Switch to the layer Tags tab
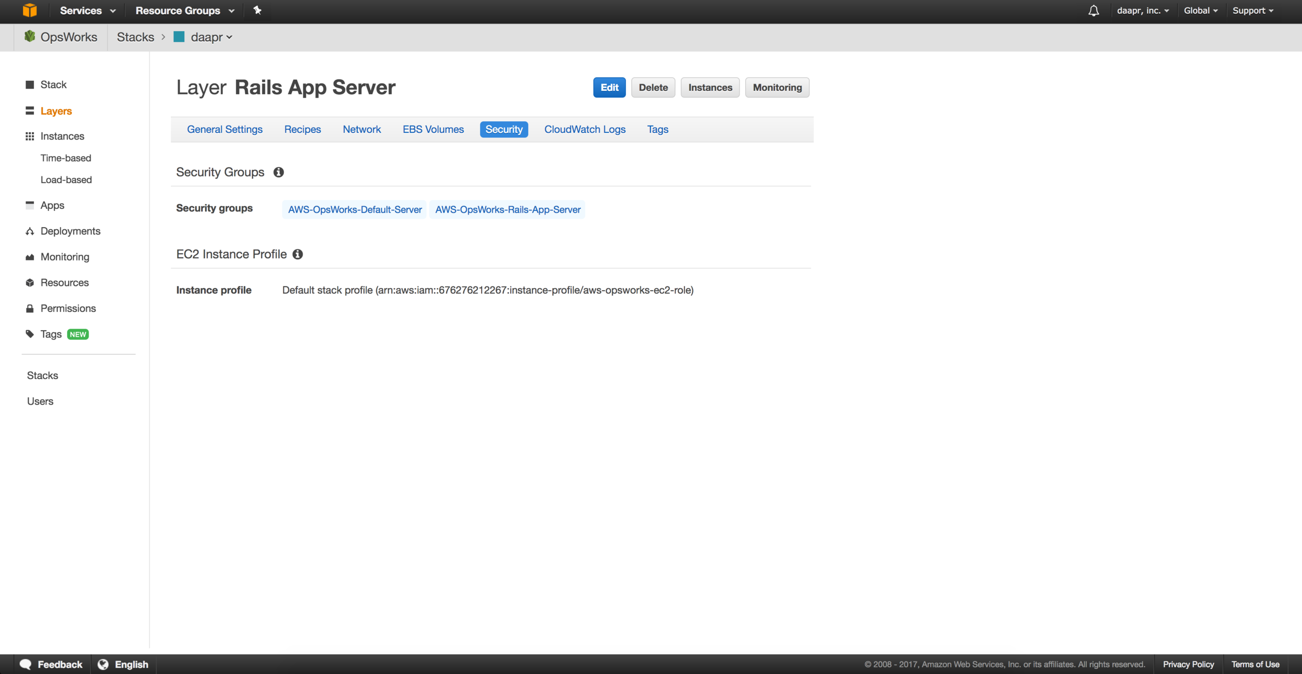This screenshot has height=674, width=1302. tap(658, 130)
